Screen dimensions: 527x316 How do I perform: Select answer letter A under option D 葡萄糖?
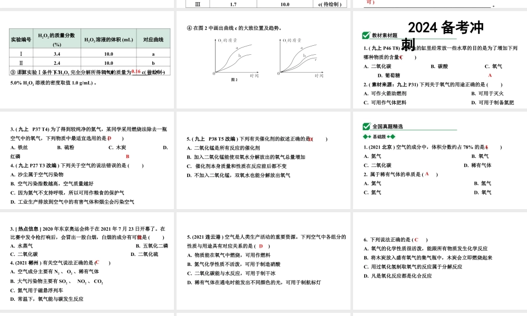click(x=489, y=74)
